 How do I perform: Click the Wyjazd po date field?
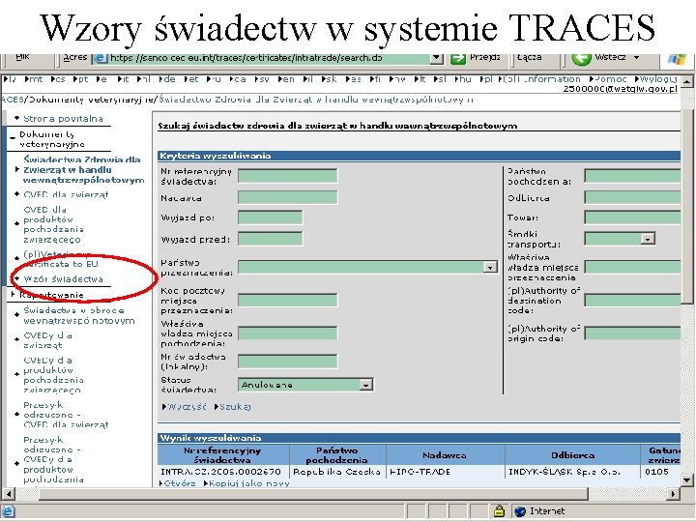[271, 217]
